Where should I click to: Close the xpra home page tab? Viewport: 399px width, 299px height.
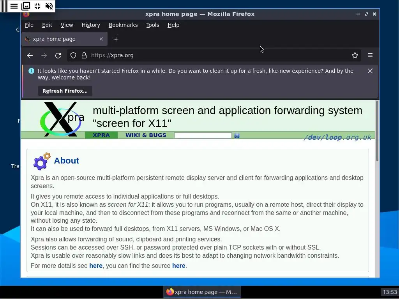click(101, 39)
